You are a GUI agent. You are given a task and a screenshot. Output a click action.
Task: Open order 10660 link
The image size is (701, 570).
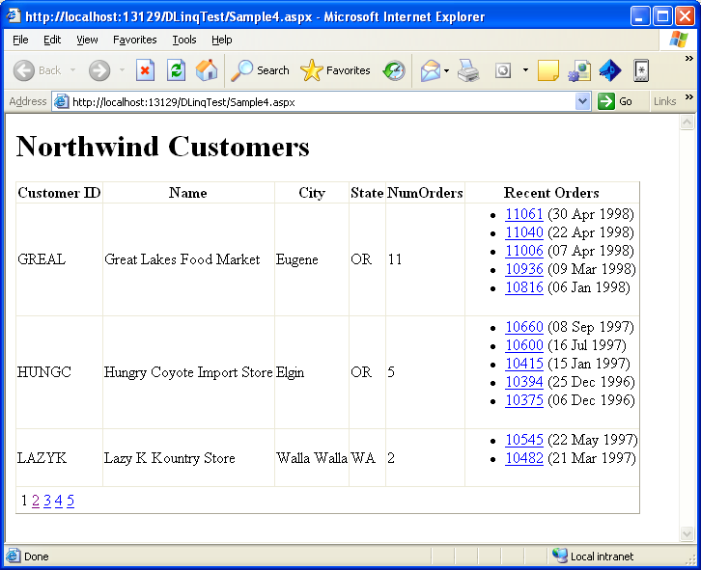(x=524, y=327)
